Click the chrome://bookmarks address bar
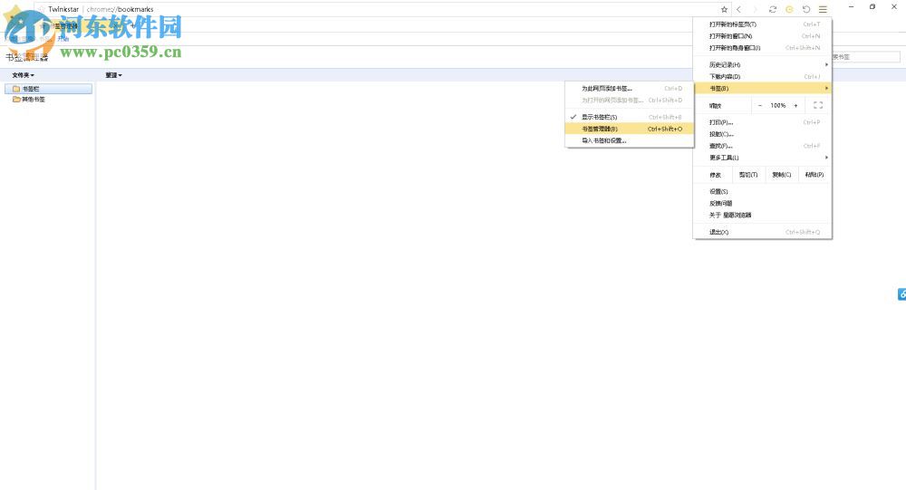The width and height of the screenshot is (906, 490). point(381,9)
